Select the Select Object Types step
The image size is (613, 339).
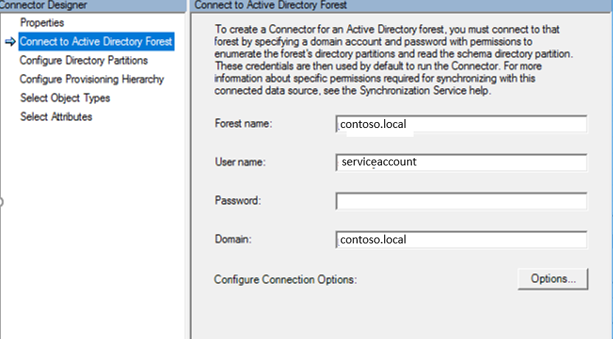coord(65,98)
